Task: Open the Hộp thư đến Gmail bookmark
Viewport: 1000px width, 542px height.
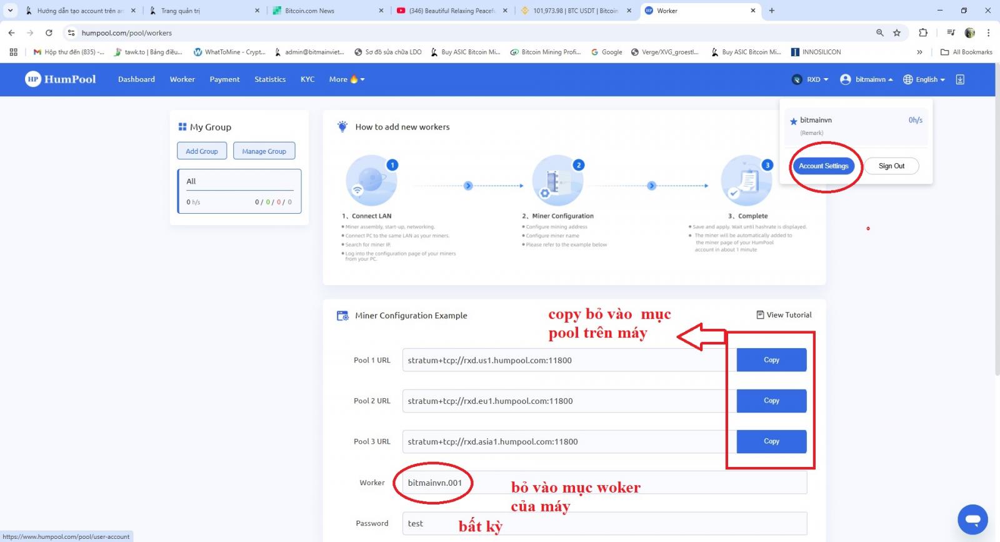Action: pos(69,52)
